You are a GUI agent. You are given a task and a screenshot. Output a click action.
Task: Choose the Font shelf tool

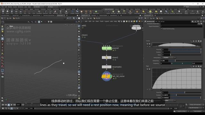point(61,12)
